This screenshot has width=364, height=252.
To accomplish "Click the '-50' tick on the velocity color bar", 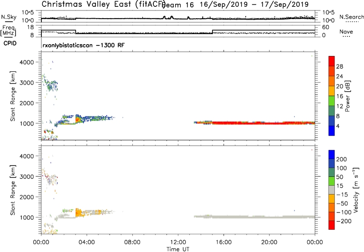I will tap(342, 203).
